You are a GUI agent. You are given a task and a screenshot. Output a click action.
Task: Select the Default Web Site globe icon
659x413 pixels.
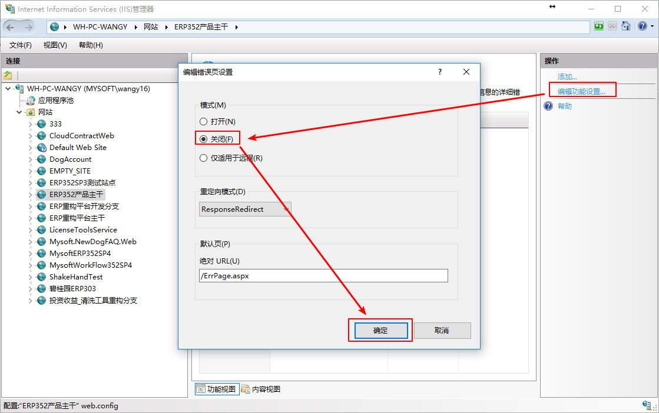(x=41, y=148)
